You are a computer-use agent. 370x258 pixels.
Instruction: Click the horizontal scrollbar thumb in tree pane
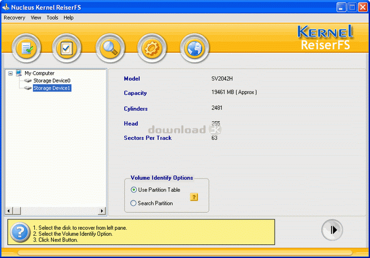point(17,211)
